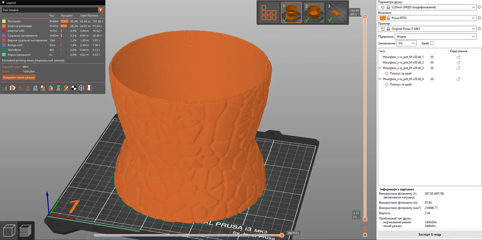The height and width of the screenshot is (240, 482).
Task: Click edit icon for Hourglass stl_2
Action: pos(459,63)
